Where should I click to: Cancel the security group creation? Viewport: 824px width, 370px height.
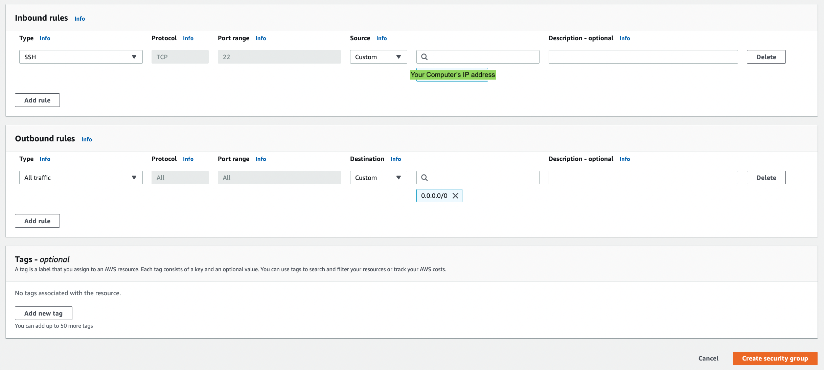coord(708,359)
